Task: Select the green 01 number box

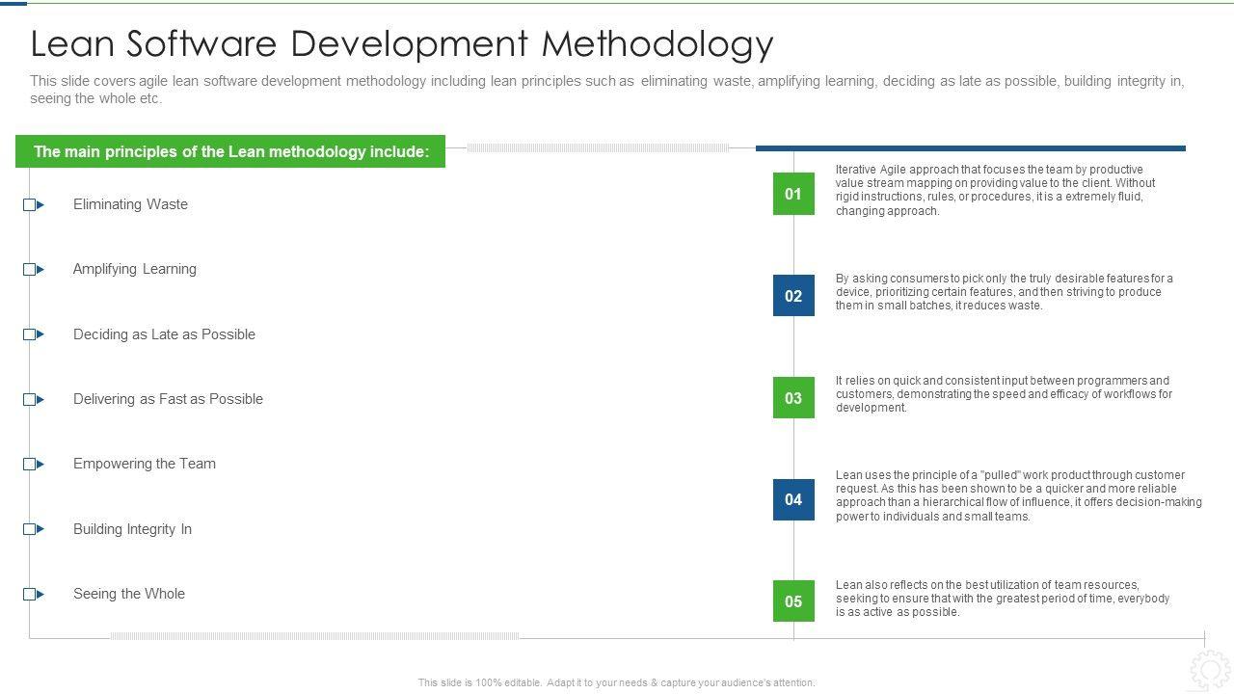Action: [x=793, y=194]
